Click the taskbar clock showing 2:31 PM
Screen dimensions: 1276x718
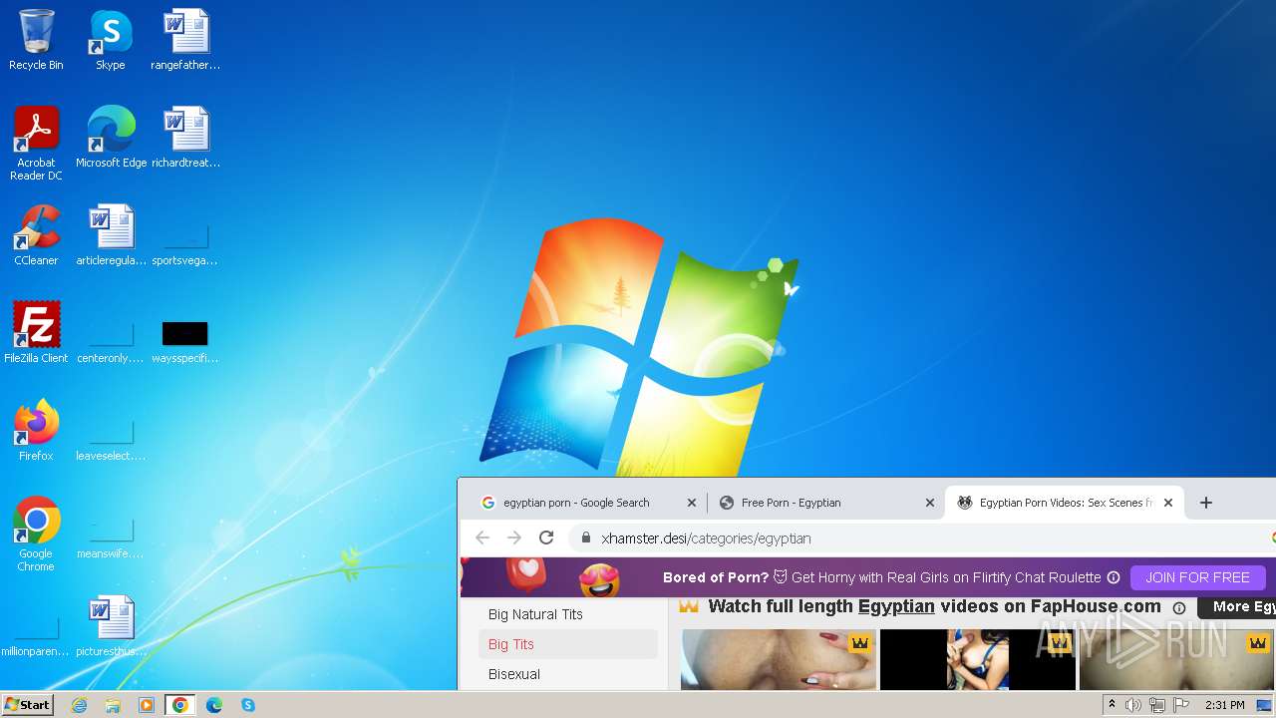click(1224, 705)
